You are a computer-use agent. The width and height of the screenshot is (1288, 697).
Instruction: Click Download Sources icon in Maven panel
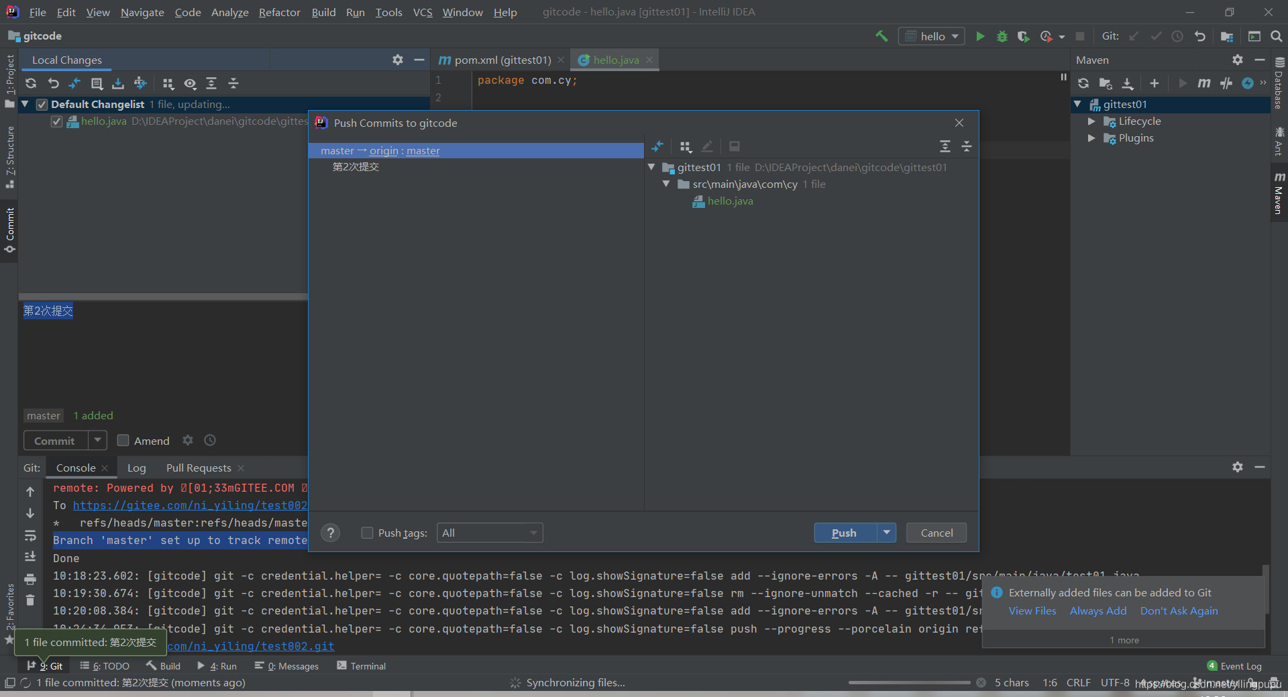tap(1128, 83)
